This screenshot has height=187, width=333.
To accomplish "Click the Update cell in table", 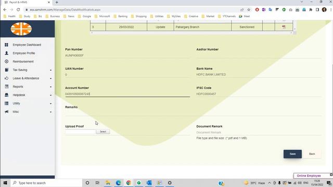I will pos(160,27).
